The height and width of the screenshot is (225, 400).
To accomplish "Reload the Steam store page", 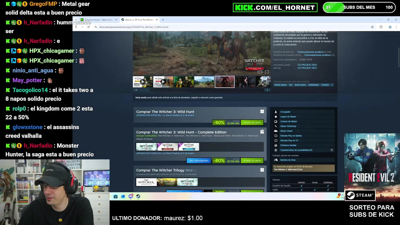I will point(88,27).
